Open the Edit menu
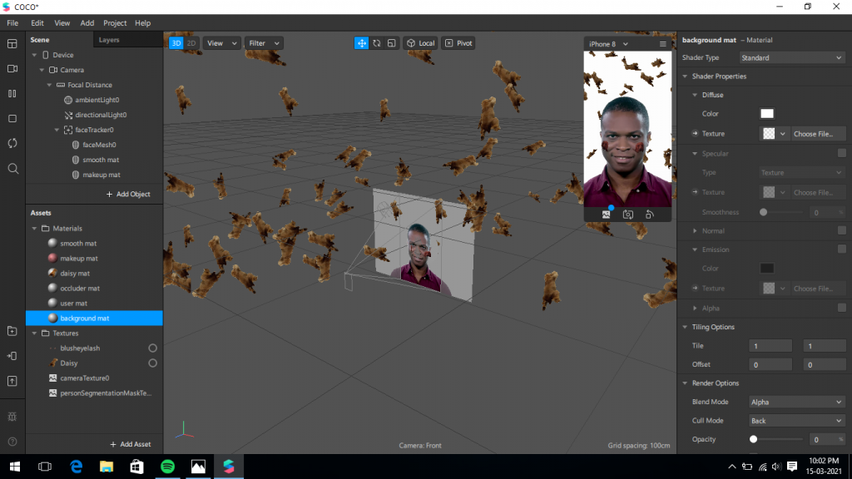This screenshot has height=479, width=852. click(37, 22)
